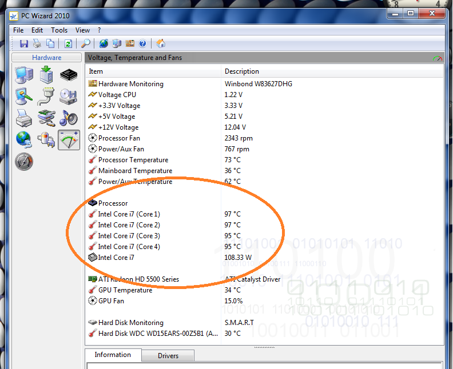Select the Printers icon in Hardware panel
Image resolution: width=453 pixels, height=369 pixels.
pyautogui.click(x=24, y=118)
